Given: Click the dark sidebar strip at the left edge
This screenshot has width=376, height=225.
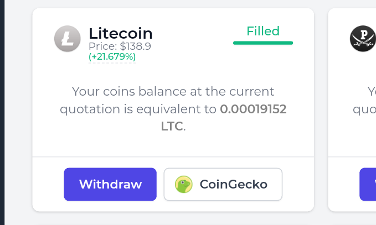Looking at the screenshot, I should pos(2,111).
